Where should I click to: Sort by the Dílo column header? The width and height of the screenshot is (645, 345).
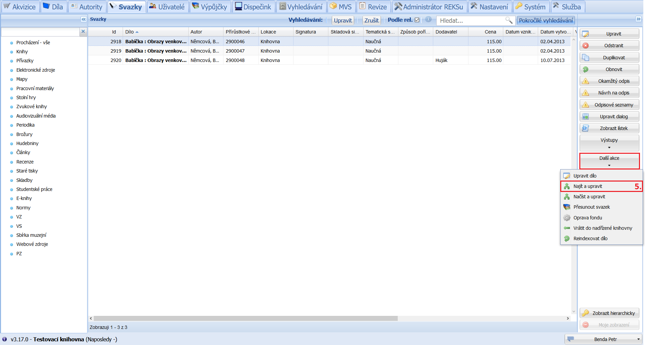coord(155,32)
